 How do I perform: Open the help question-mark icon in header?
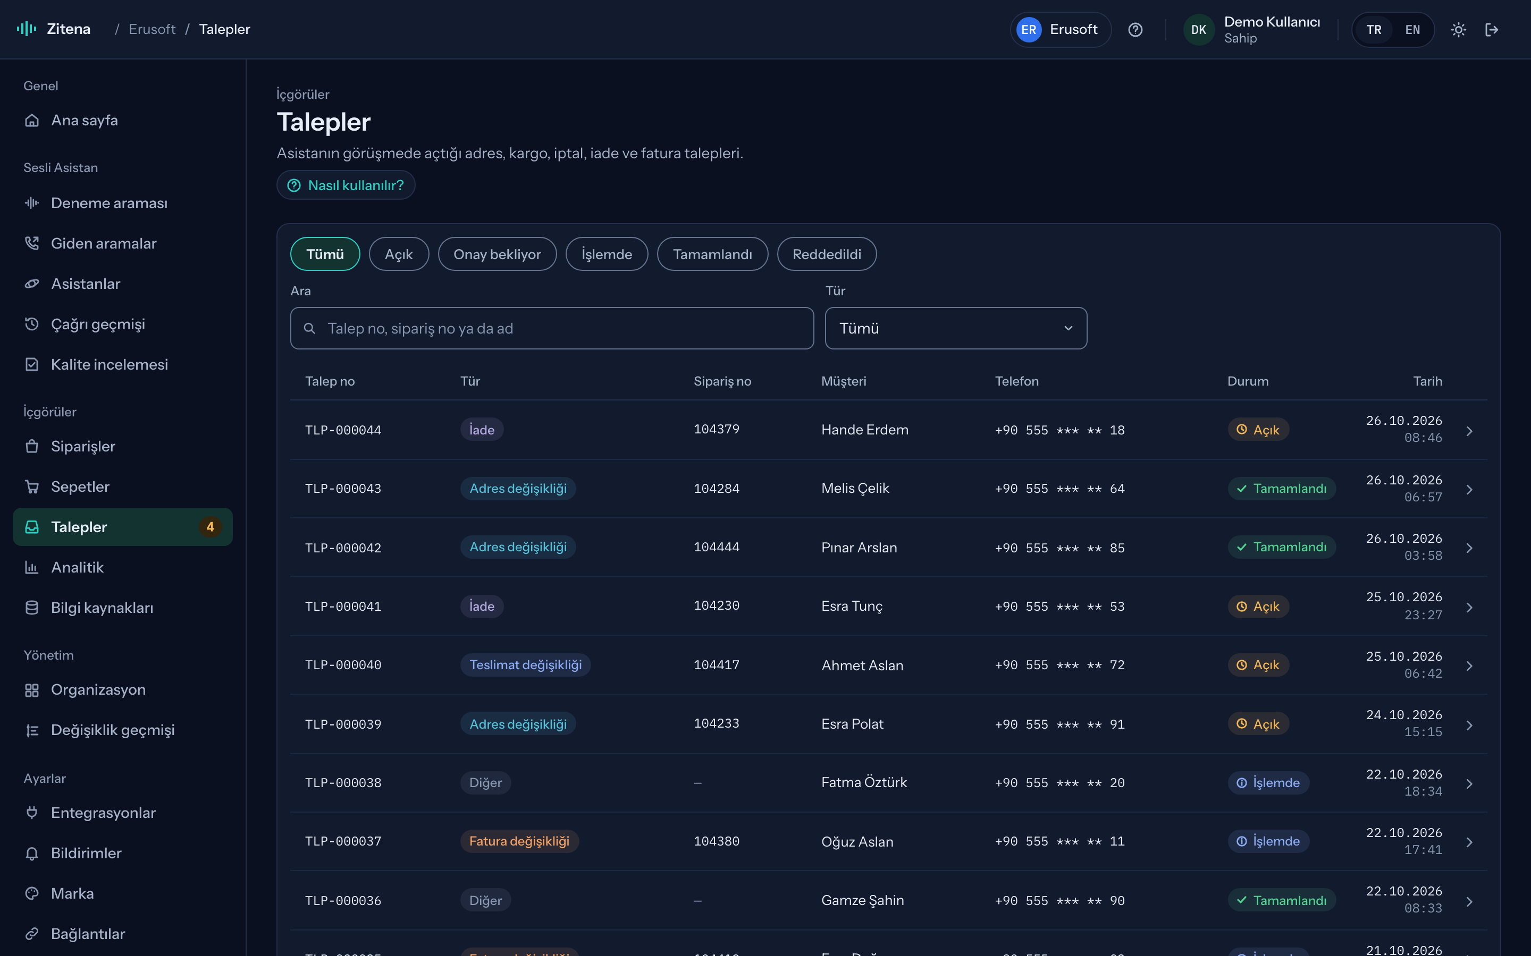[x=1135, y=30]
